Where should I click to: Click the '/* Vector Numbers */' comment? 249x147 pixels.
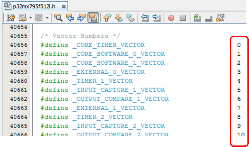pos(80,36)
